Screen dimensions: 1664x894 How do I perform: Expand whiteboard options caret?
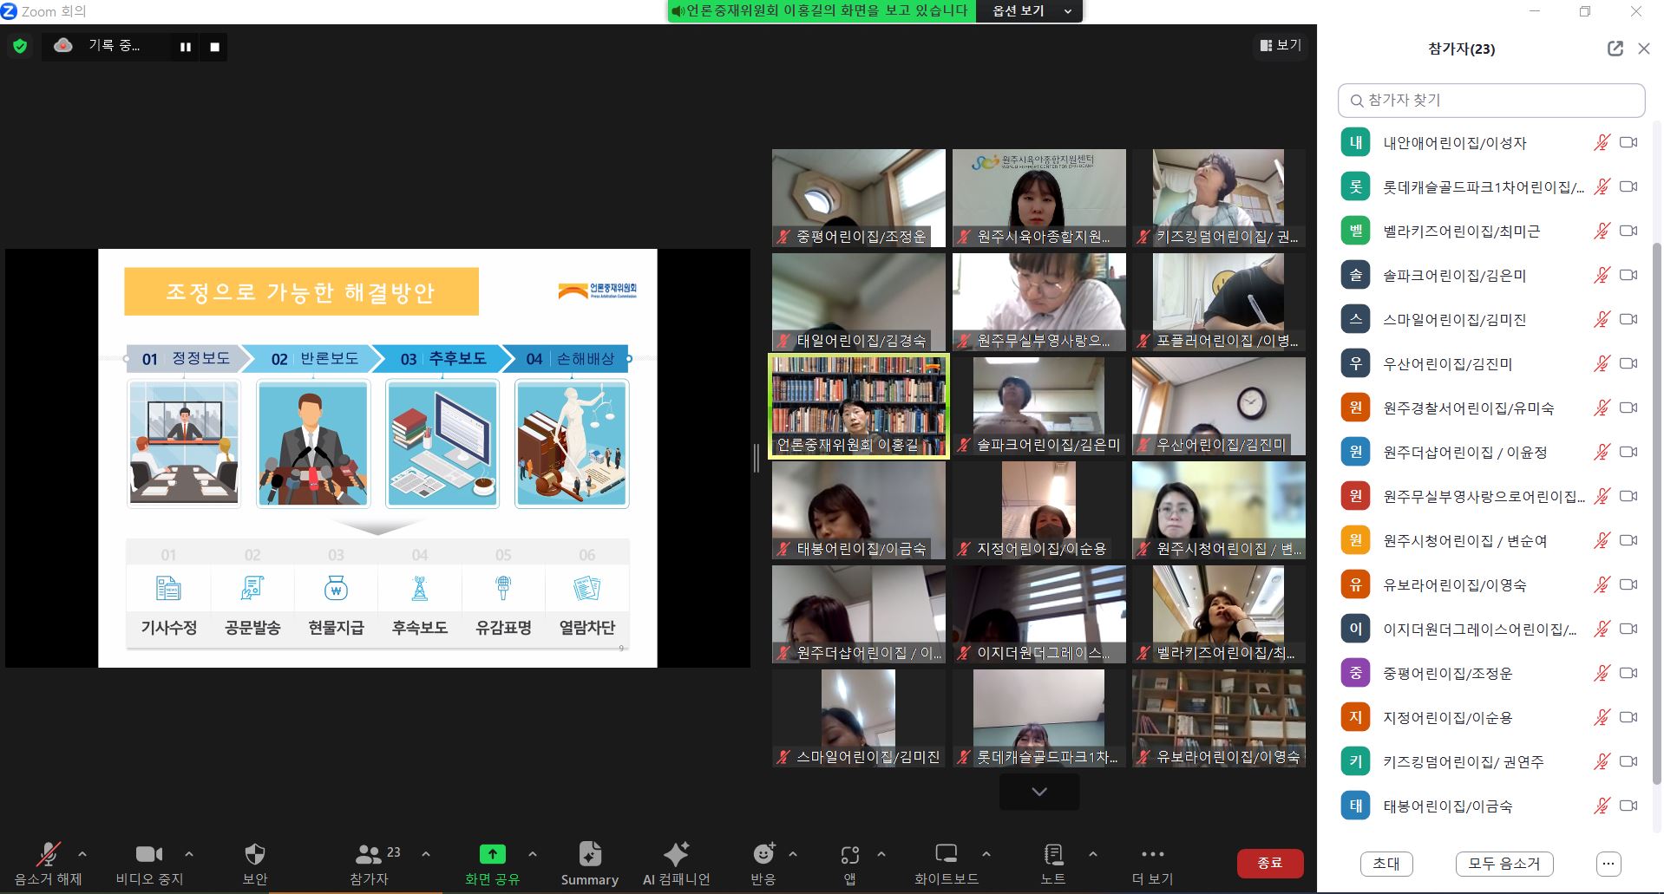click(x=986, y=854)
